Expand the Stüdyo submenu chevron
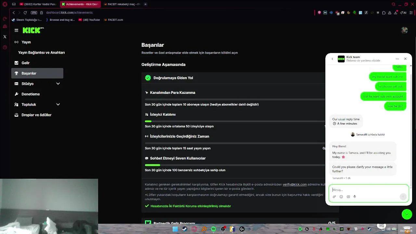Viewport: 416px width, 234px height. click(x=58, y=84)
